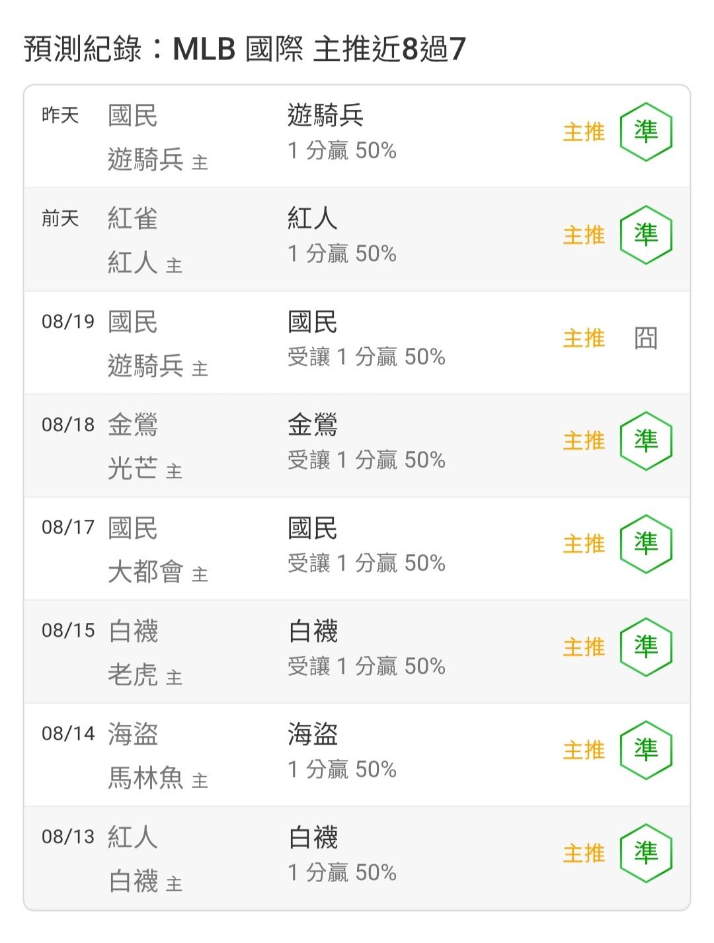Click the 準 hexagon icon in the 08/13 row
The image size is (714, 943).
point(646,853)
